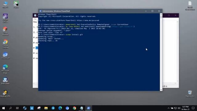The height and width of the screenshot is (111, 197).
Task: Click the taskbar icon right of Task View
Action: [25, 108]
